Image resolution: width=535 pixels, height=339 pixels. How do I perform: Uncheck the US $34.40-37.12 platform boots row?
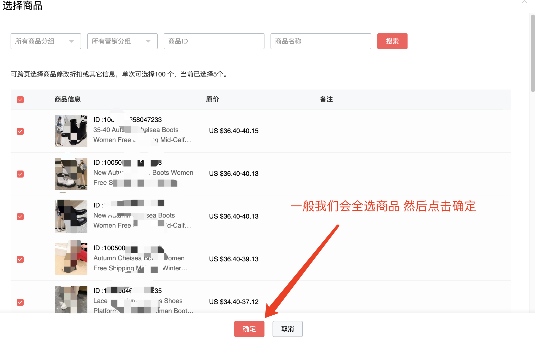coord(20,302)
